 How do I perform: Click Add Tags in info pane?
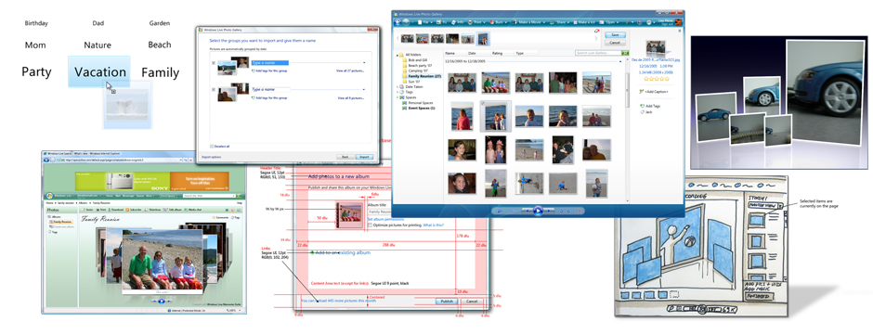click(x=650, y=106)
